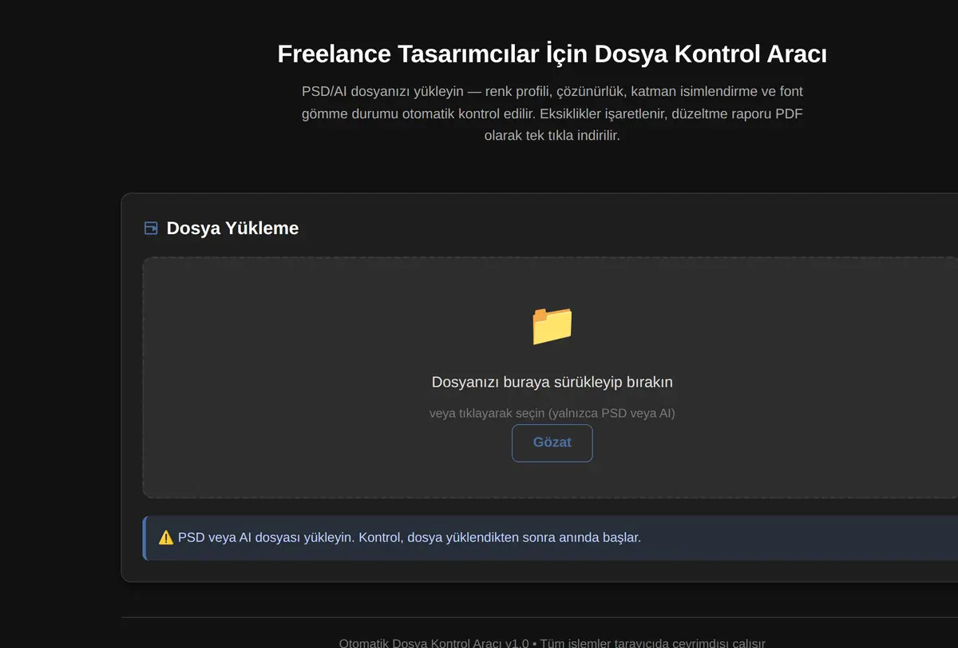The height and width of the screenshot is (648, 958).
Task: Click the icon beside Dosya Yükleme heading
Action: coord(151,229)
